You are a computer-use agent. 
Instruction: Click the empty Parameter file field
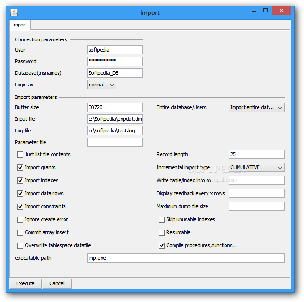(x=115, y=142)
